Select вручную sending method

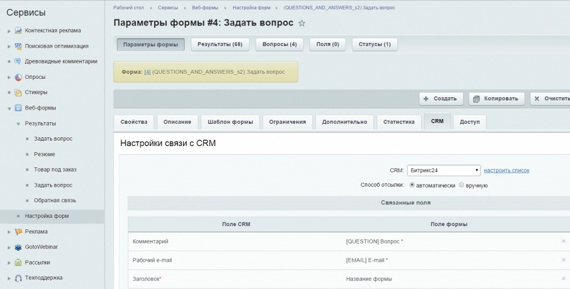[461, 185]
